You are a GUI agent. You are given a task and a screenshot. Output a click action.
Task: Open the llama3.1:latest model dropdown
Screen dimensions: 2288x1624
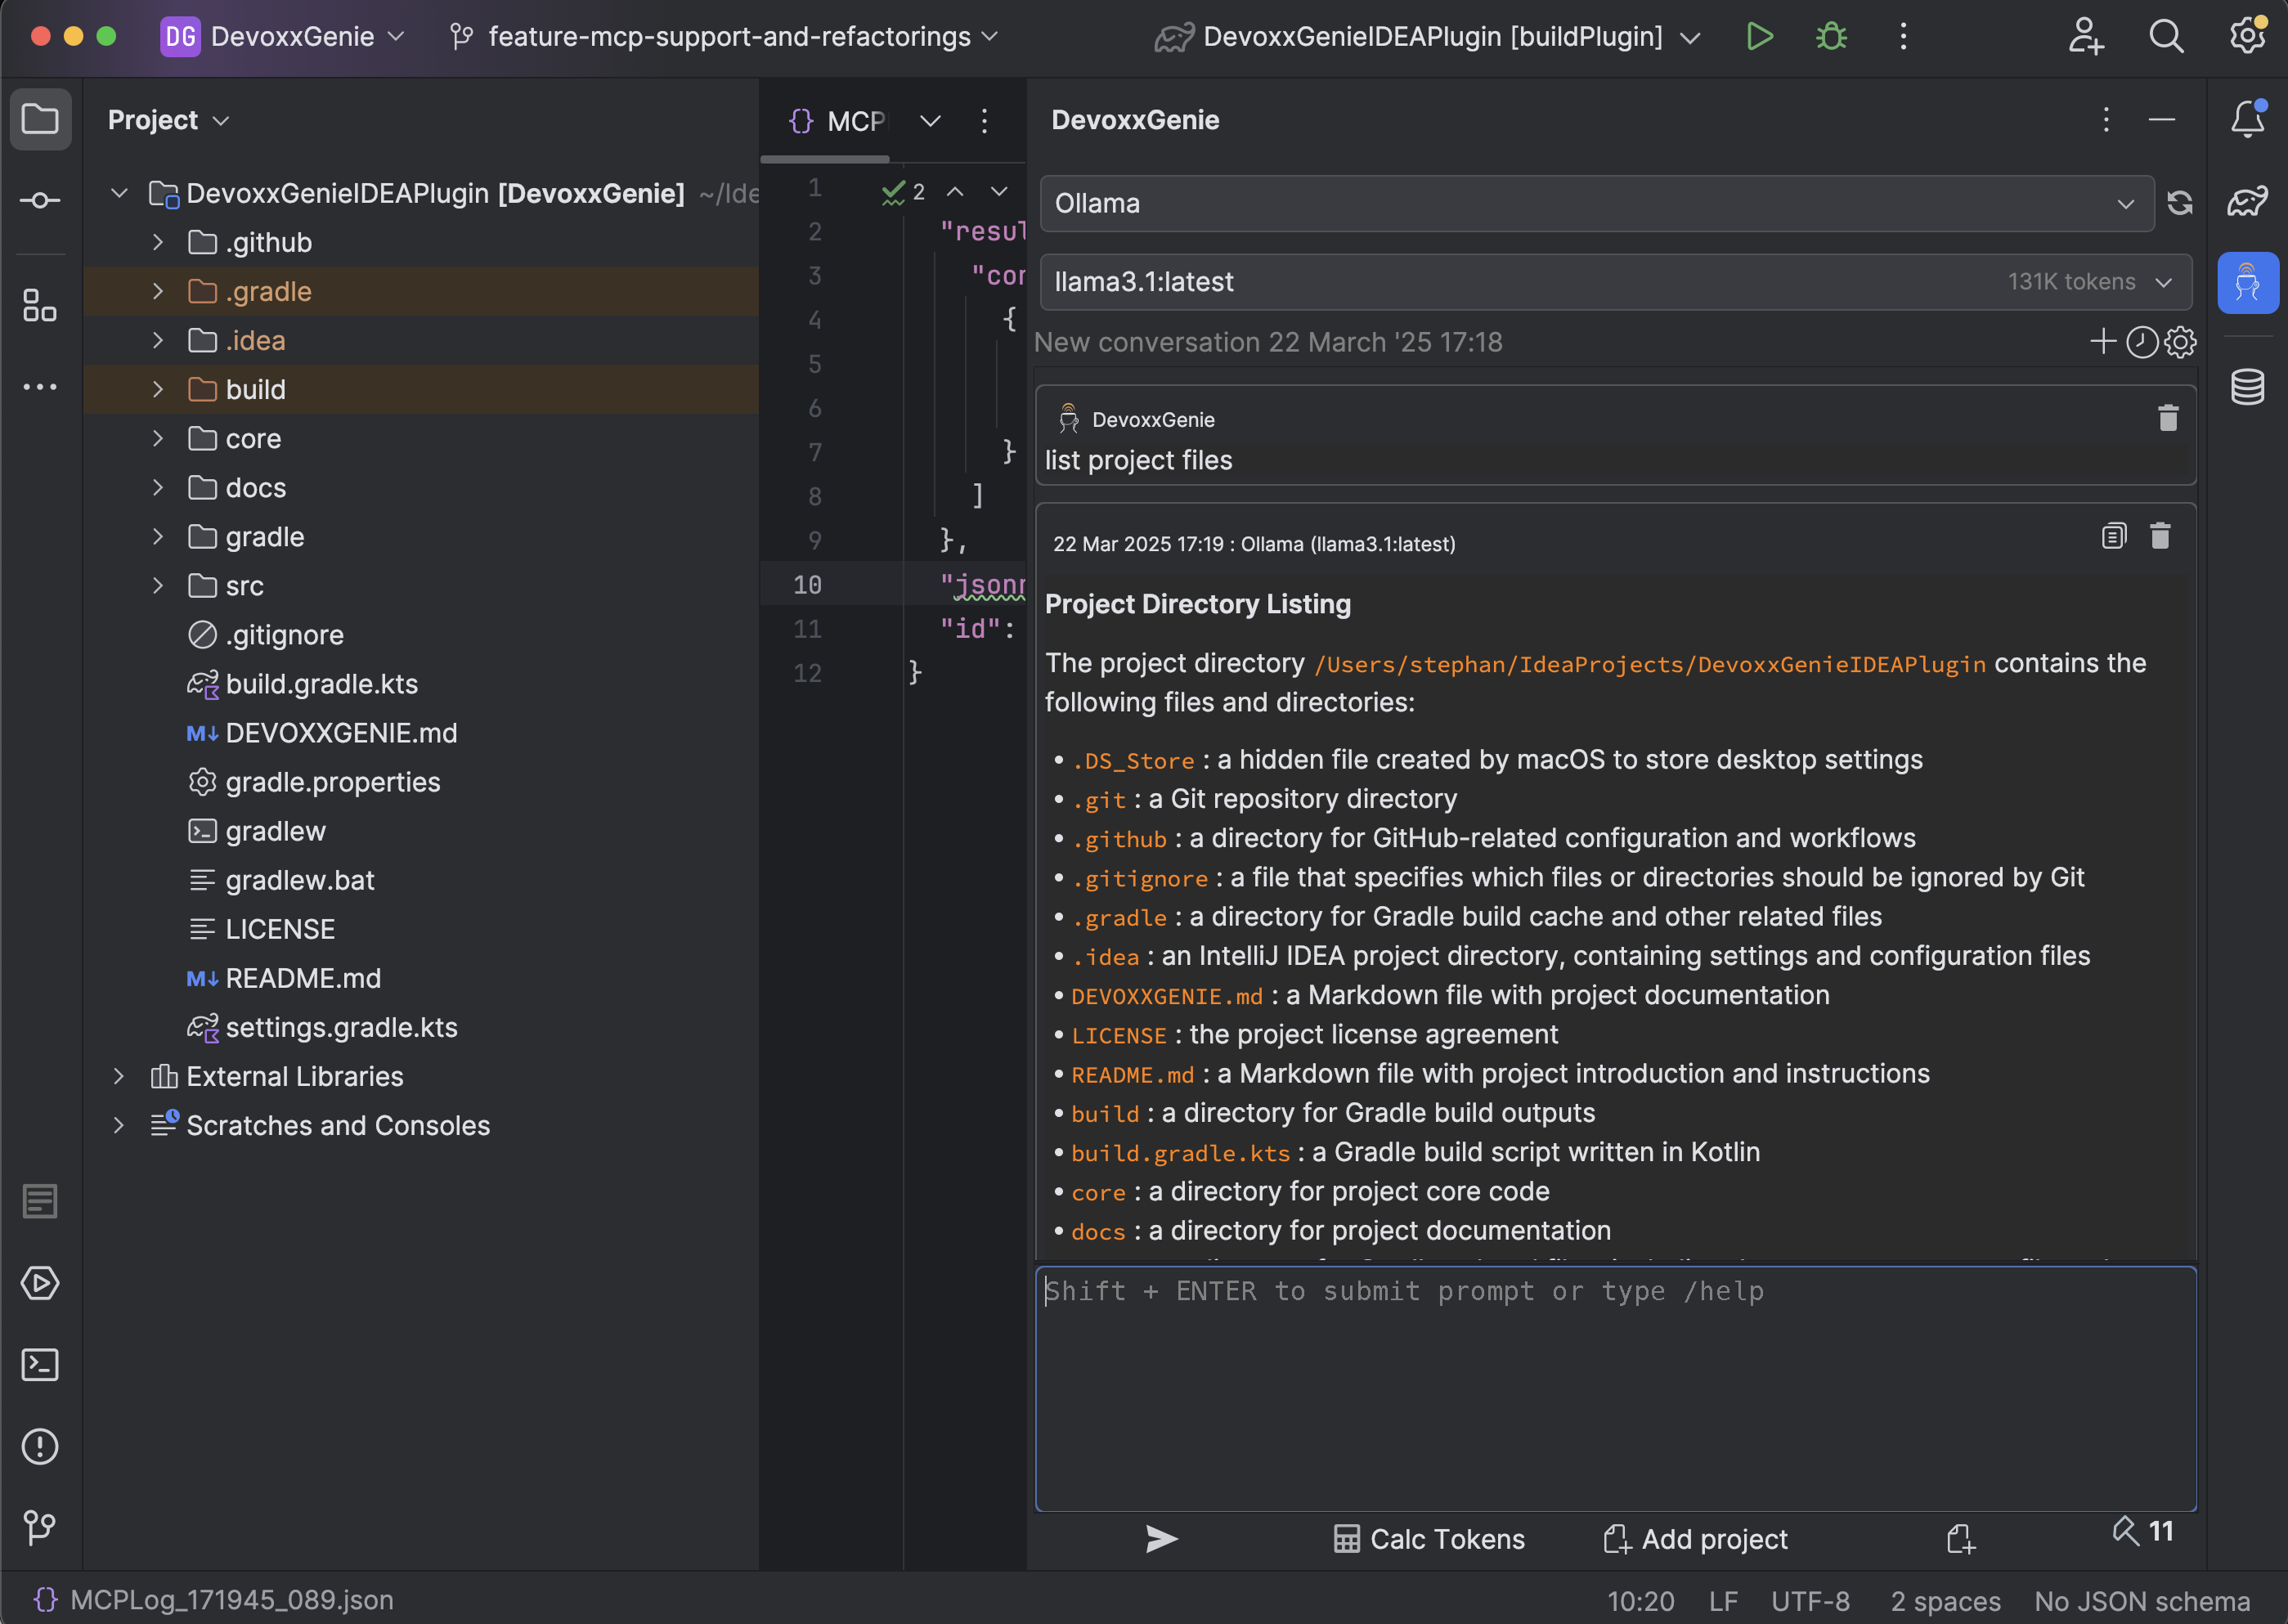[x=1614, y=282]
